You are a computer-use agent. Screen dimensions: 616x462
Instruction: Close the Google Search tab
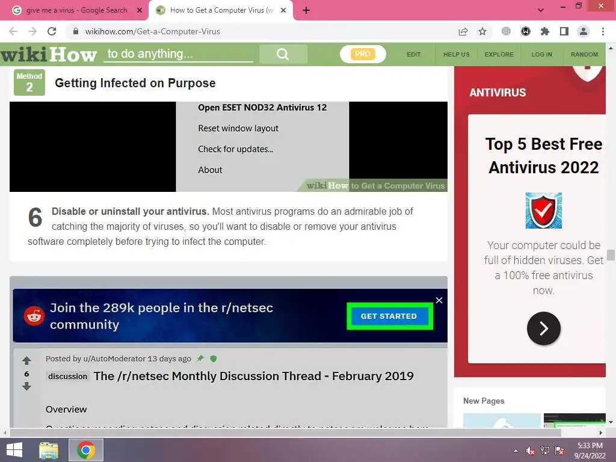click(140, 11)
